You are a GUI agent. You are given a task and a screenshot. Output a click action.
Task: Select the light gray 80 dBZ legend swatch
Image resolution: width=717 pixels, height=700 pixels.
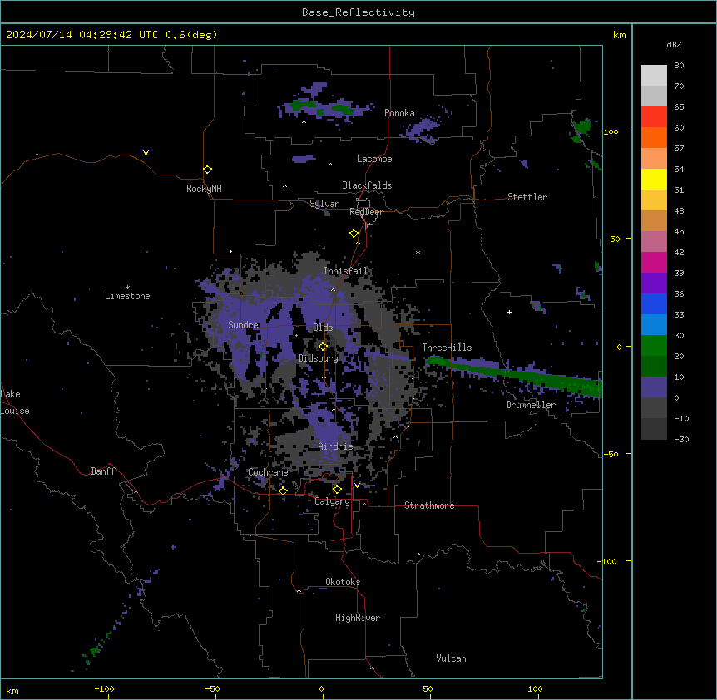click(654, 75)
